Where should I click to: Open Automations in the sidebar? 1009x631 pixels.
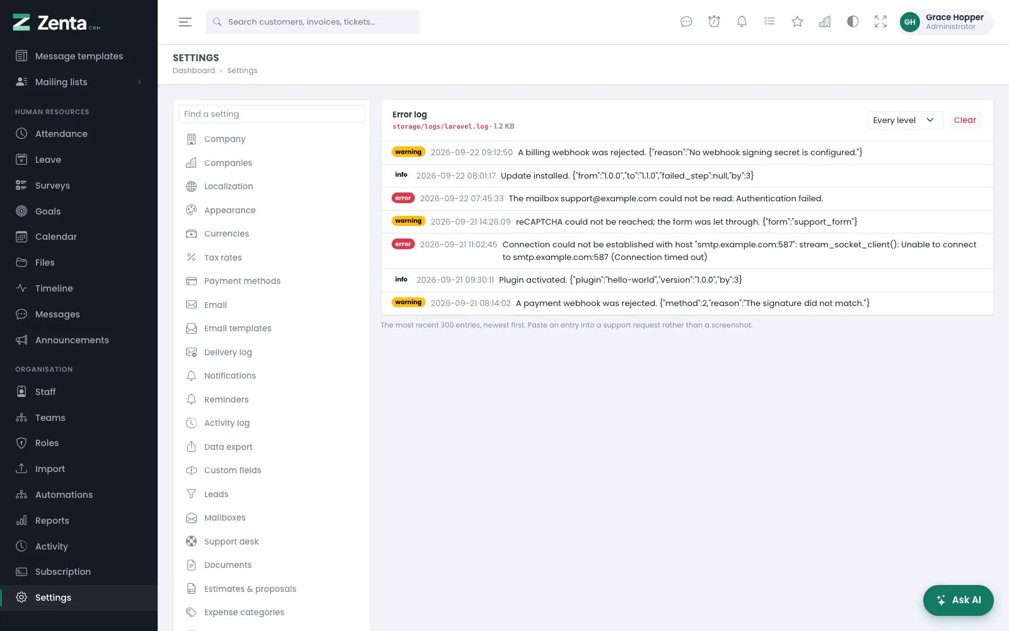pos(79,495)
